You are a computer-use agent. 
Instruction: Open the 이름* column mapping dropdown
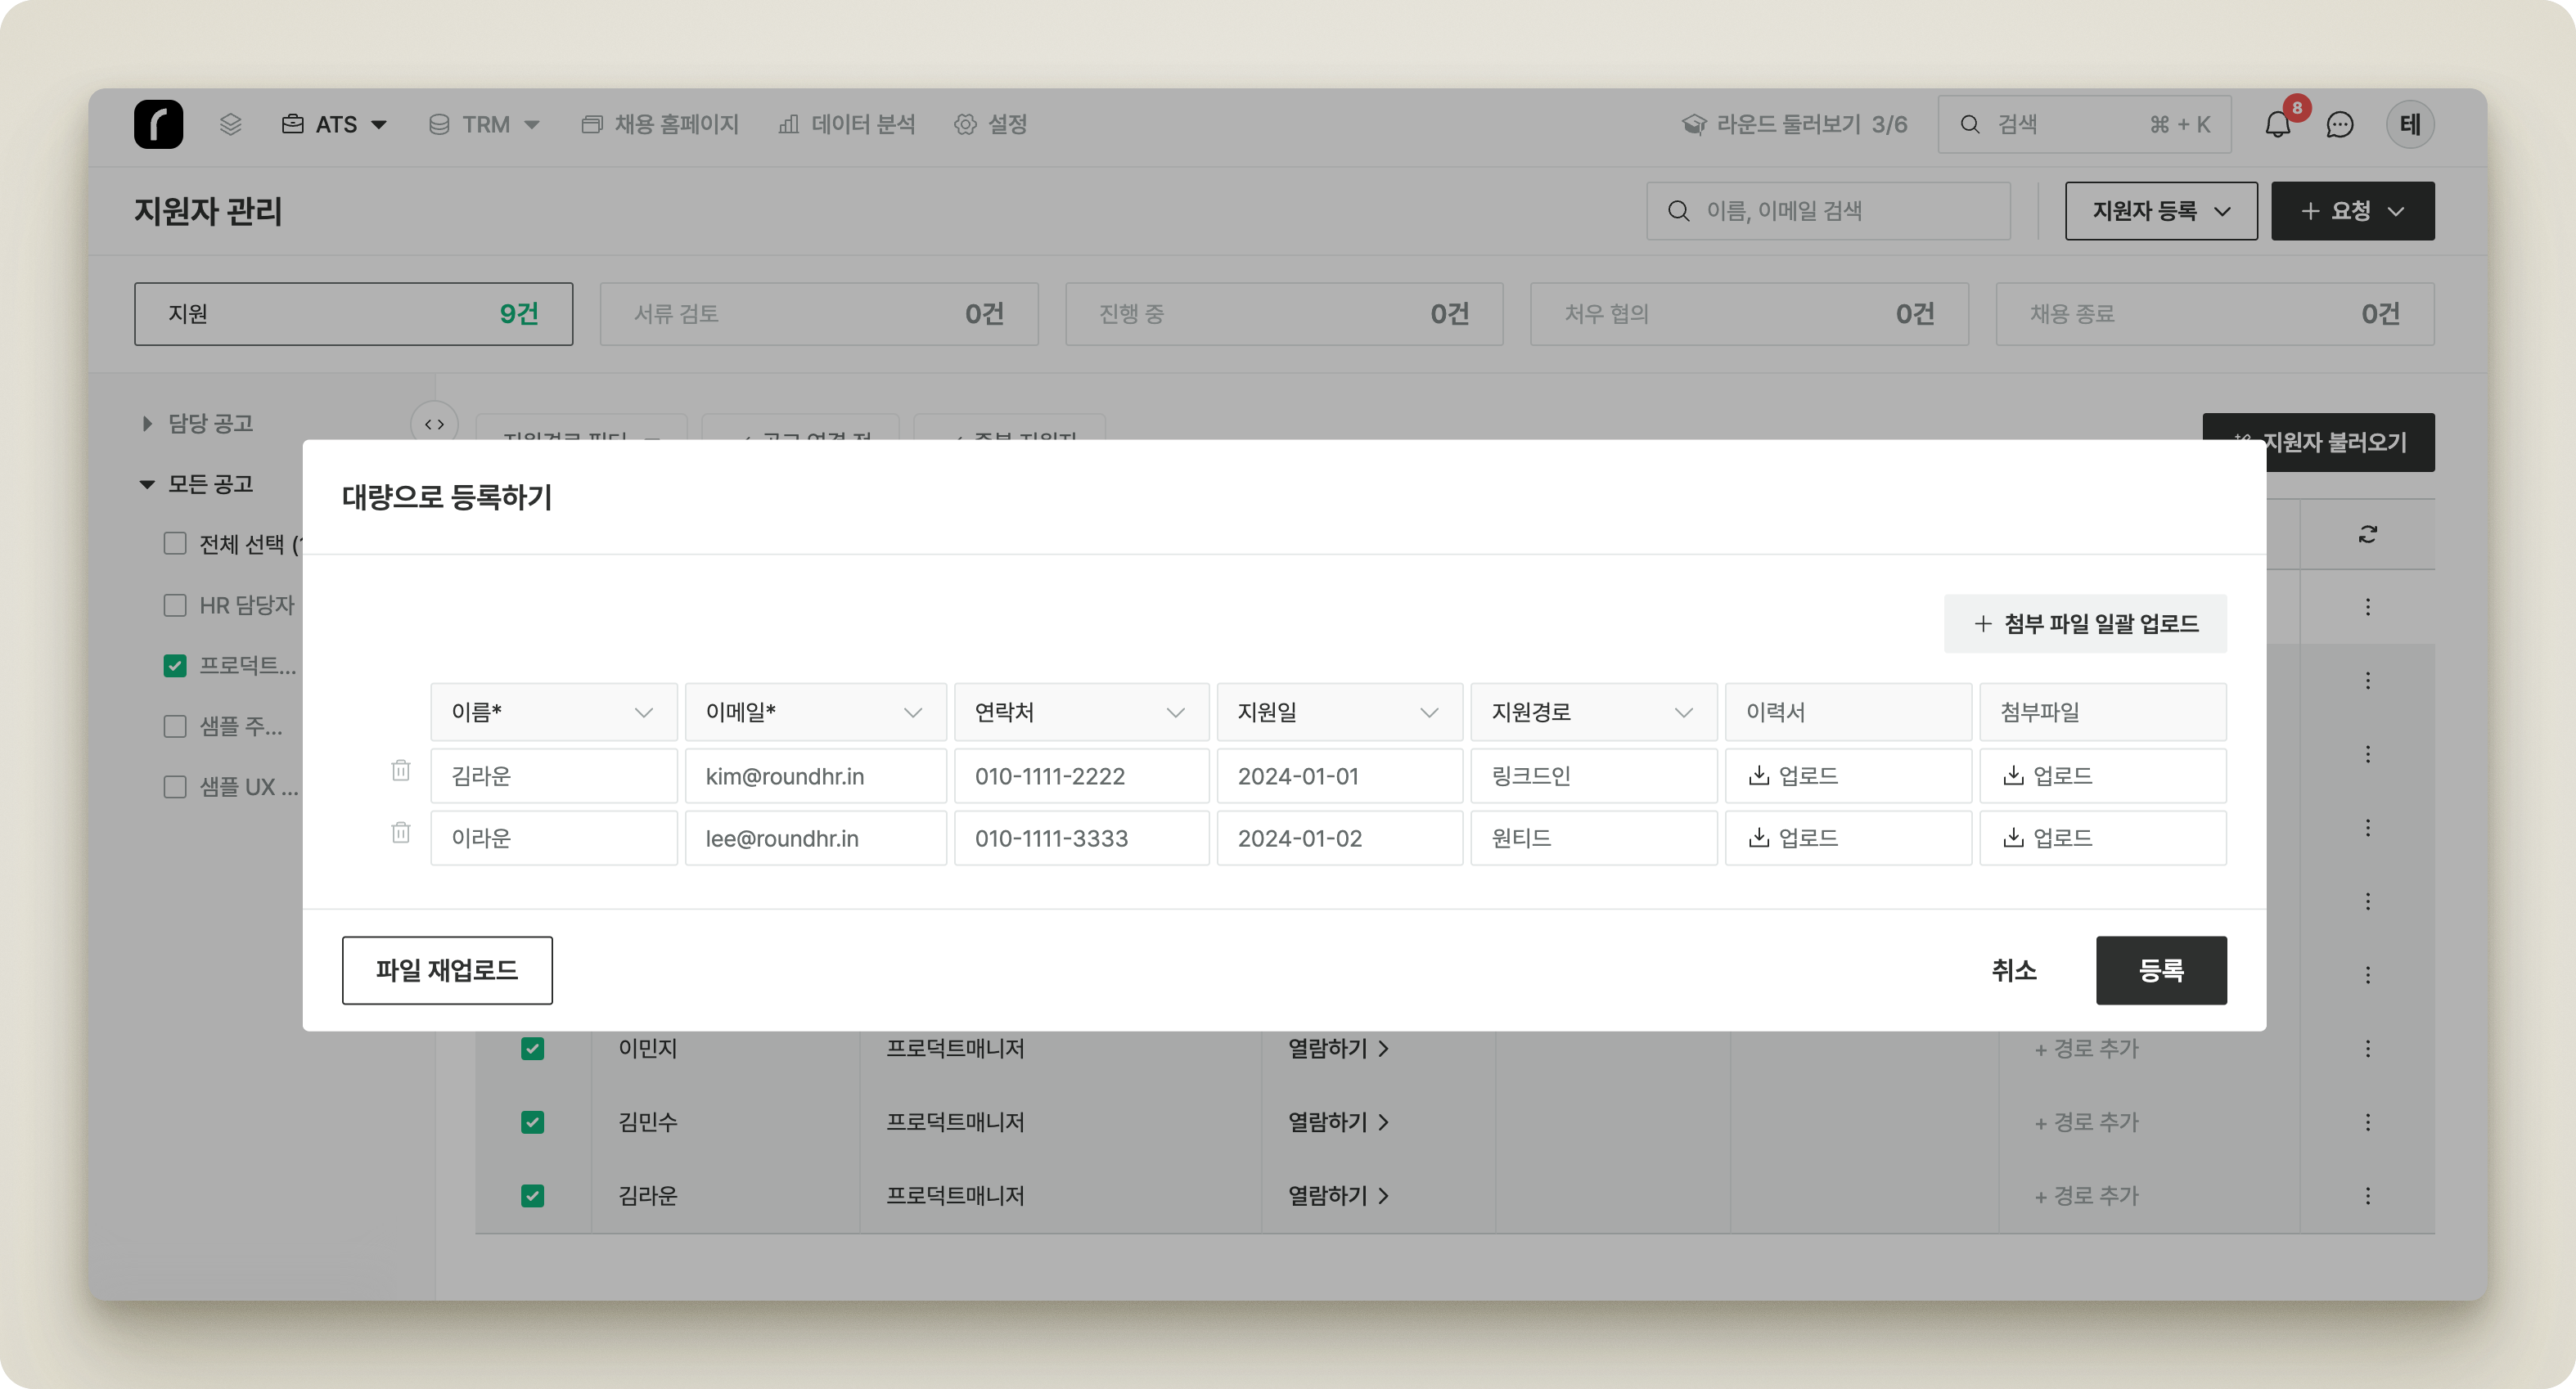pos(553,712)
